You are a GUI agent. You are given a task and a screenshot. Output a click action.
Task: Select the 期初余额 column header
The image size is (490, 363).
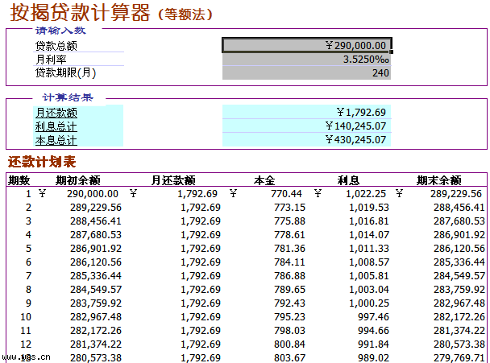coord(78,179)
